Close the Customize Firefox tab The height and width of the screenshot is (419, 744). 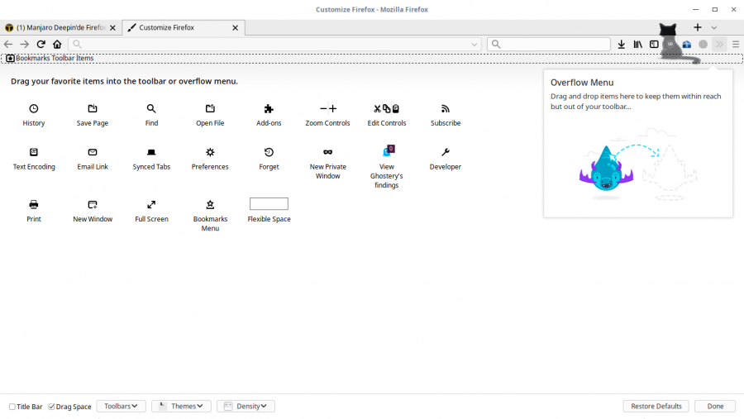click(x=236, y=27)
